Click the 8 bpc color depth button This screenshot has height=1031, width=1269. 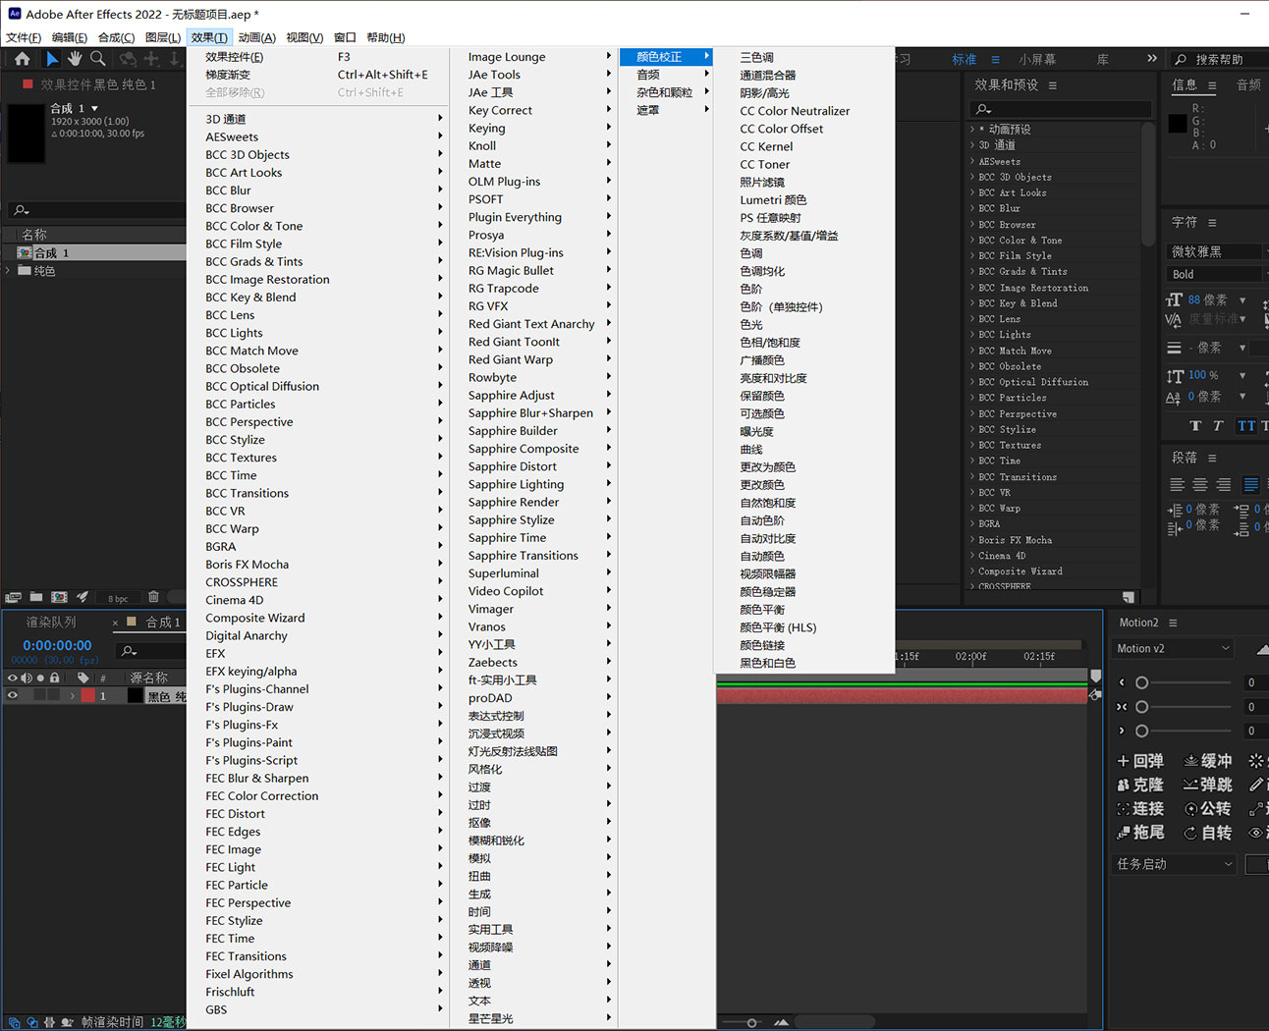point(118,598)
